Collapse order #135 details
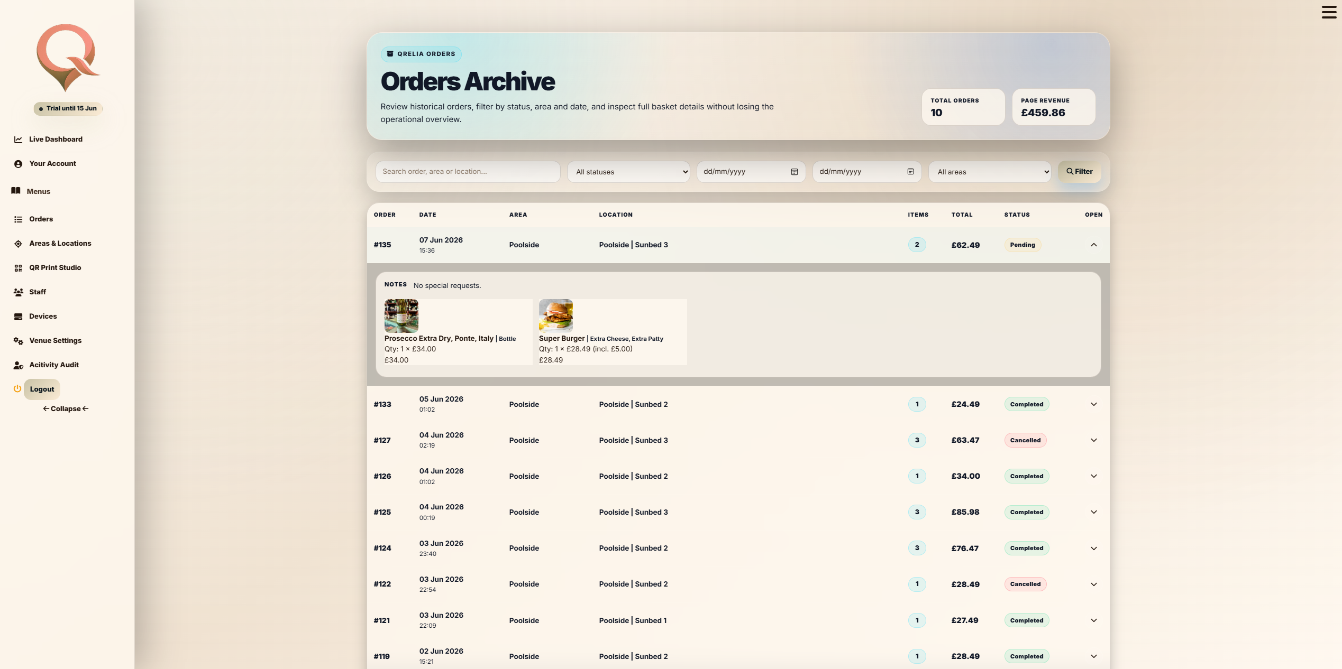The height and width of the screenshot is (669, 1342). (1093, 245)
